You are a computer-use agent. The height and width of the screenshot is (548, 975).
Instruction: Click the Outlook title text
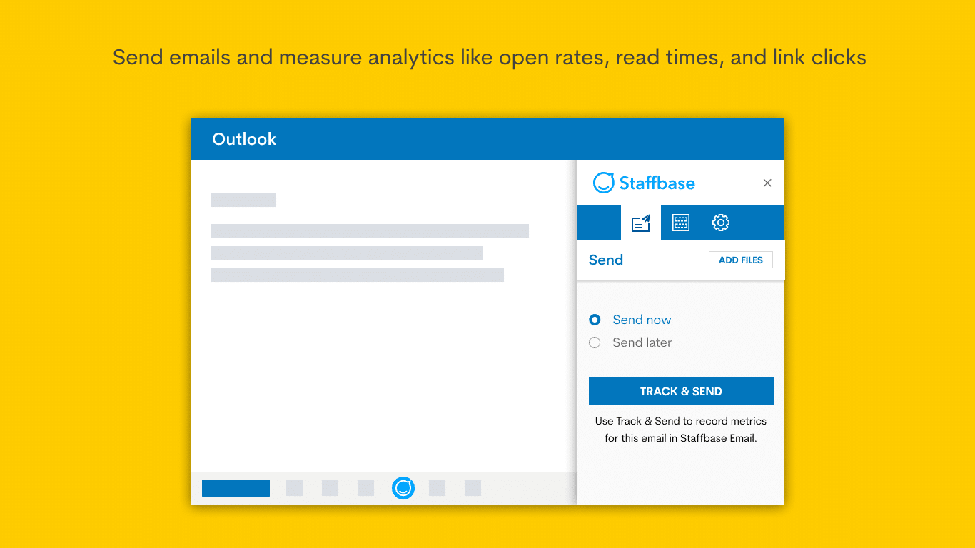tap(244, 139)
